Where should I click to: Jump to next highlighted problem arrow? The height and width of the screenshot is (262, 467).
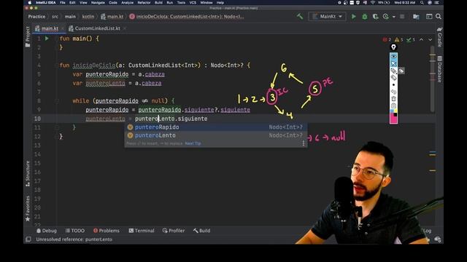click(430, 39)
